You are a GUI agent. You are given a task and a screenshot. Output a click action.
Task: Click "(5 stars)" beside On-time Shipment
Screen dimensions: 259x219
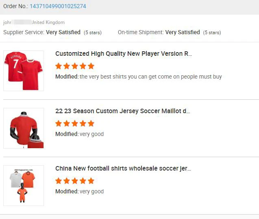[x=212, y=33]
